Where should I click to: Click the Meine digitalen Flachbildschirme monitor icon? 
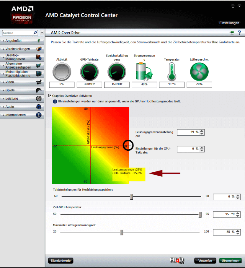39,74
